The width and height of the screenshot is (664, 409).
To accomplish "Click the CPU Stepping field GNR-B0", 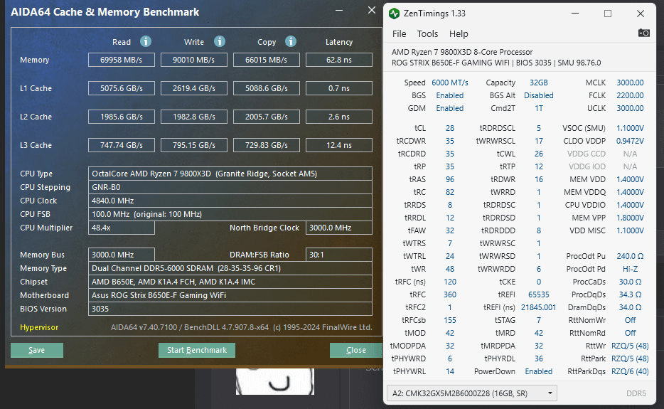I will (x=230, y=187).
